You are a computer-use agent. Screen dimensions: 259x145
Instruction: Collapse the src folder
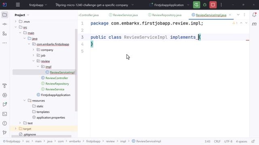[15, 27]
